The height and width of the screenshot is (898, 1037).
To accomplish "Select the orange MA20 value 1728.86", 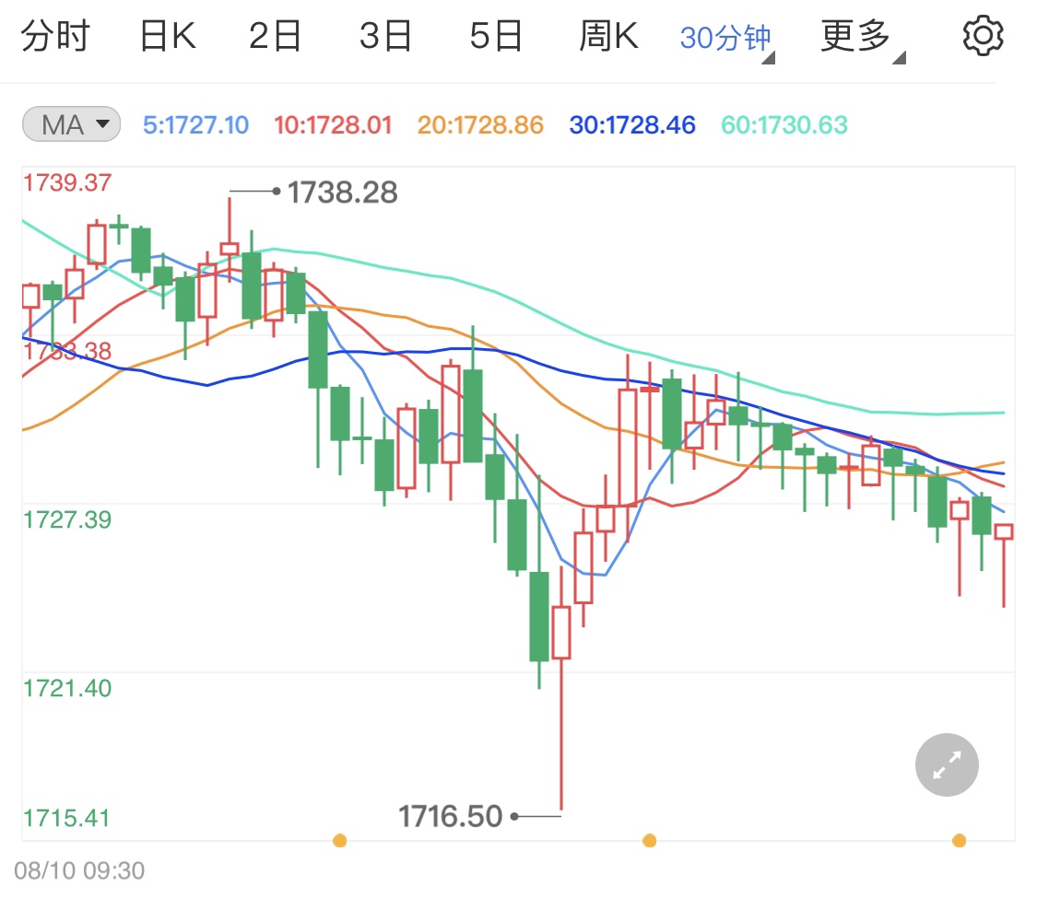I will click(479, 123).
